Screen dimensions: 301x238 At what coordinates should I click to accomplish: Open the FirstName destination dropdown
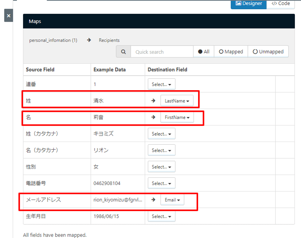(177, 117)
